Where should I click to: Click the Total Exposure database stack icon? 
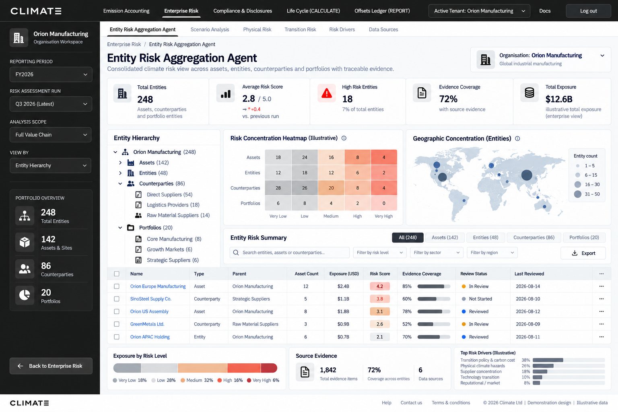[x=529, y=93]
